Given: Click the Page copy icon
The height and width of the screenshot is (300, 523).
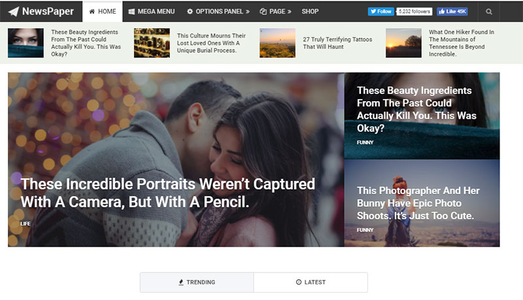Looking at the screenshot, I should pyautogui.click(x=263, y=12).
